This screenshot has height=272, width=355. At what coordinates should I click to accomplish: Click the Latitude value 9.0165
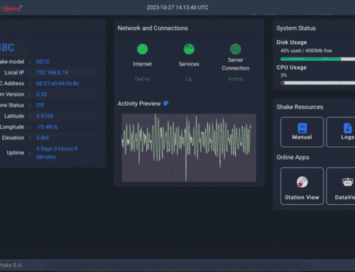[45, 116]
